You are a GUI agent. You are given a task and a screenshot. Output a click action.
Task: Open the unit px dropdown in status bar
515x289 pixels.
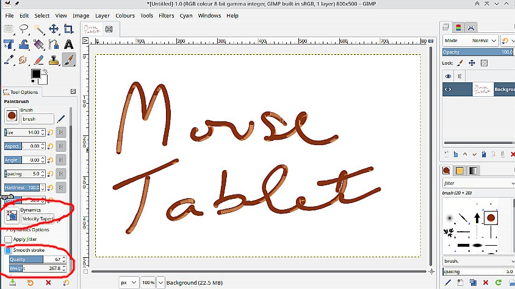(128, 282)
